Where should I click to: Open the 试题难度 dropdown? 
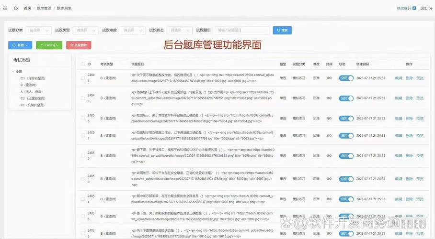tap(133, 30)
